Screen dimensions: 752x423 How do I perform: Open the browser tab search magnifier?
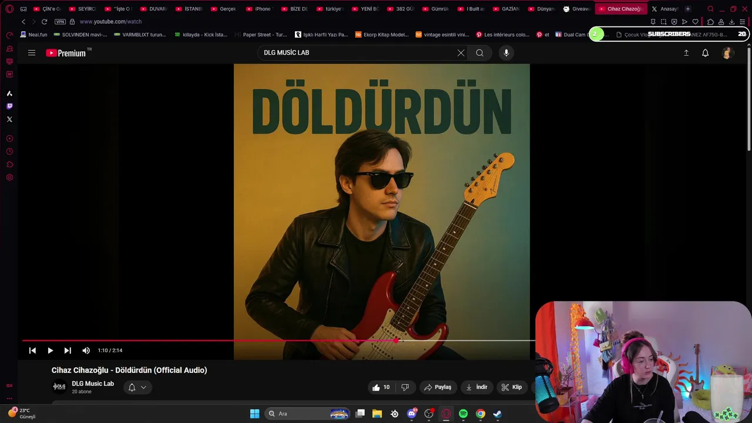tap(710, 9)
